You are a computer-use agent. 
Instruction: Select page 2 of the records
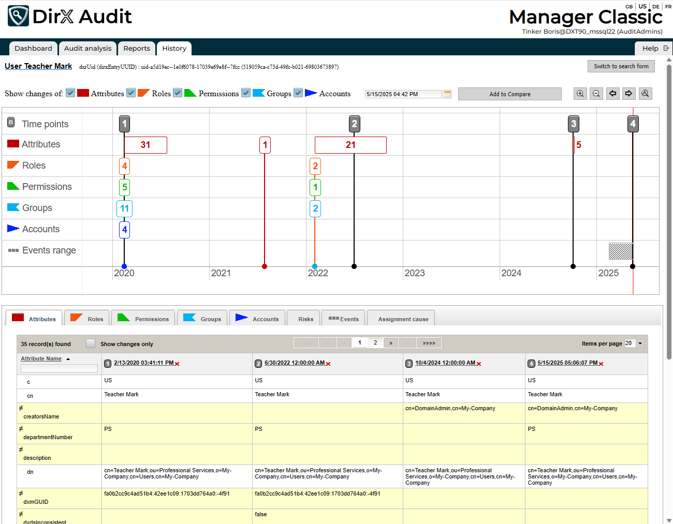click(375, 342)
